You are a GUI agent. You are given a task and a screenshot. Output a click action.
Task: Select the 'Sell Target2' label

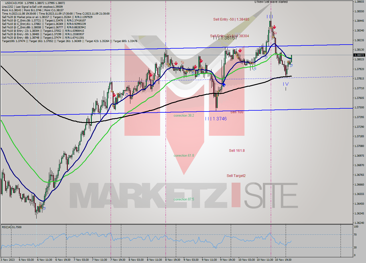[236, 176]
